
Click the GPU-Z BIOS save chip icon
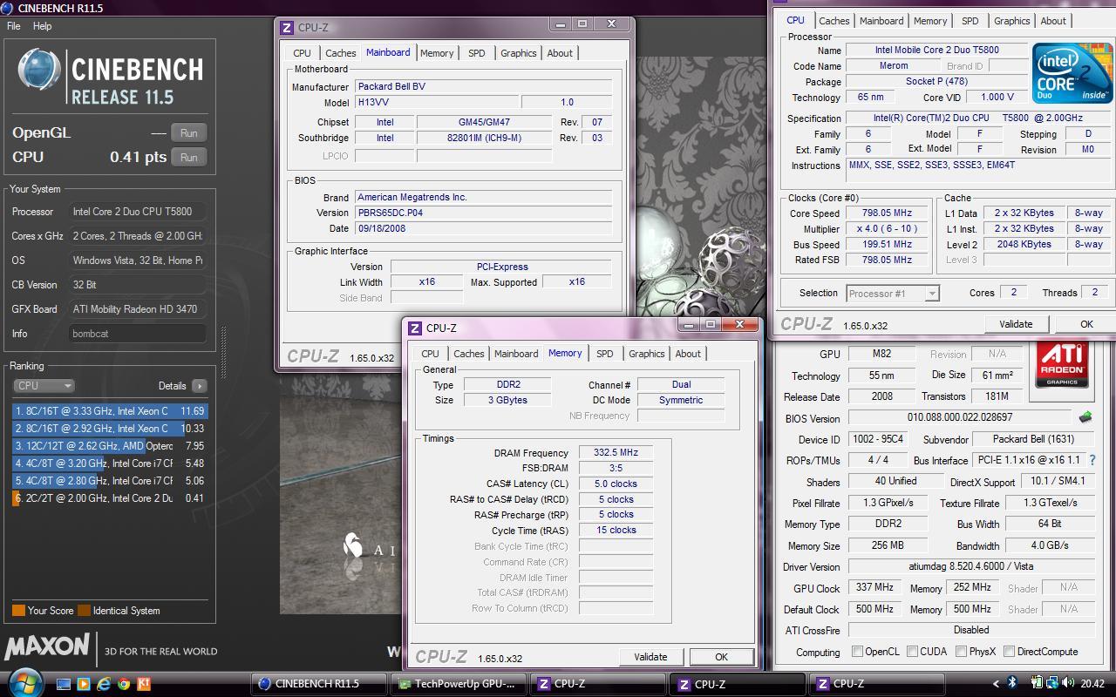pos(1085,417)
